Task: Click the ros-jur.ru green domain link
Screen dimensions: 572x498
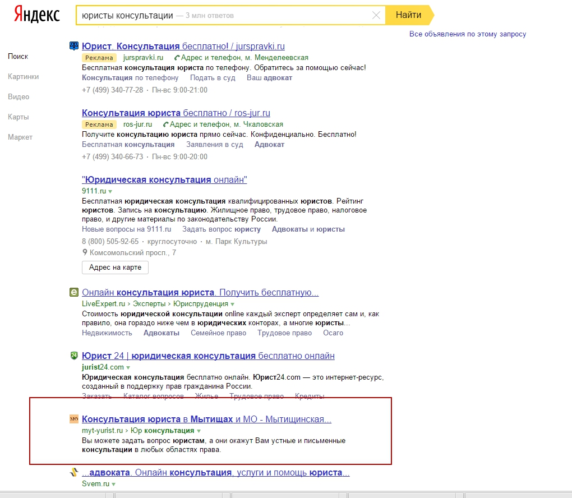Action: point(137,125)
